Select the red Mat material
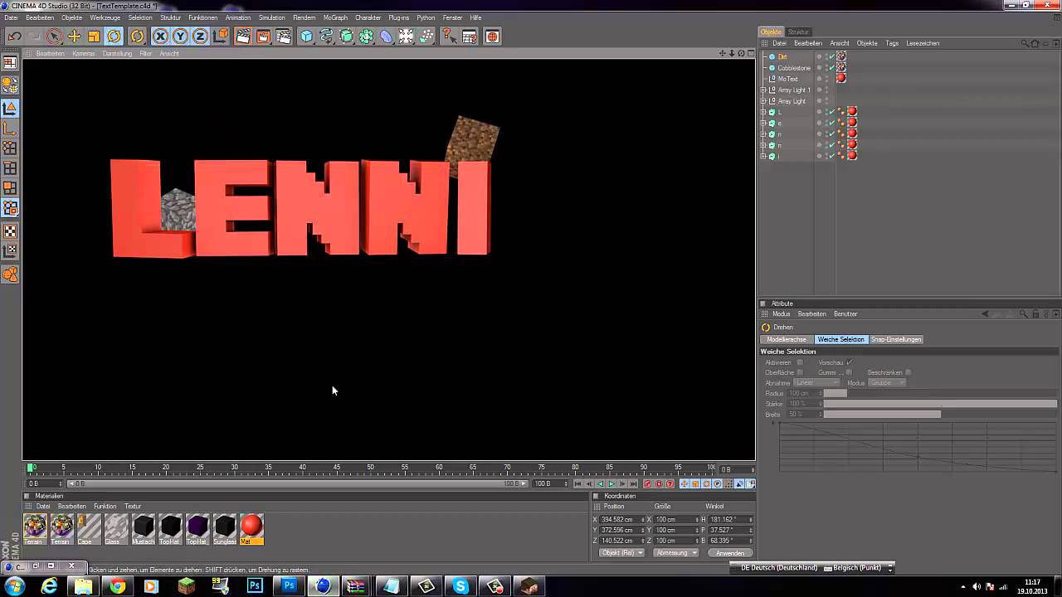This screenshot has height=597, width=1062. [251, 529]
